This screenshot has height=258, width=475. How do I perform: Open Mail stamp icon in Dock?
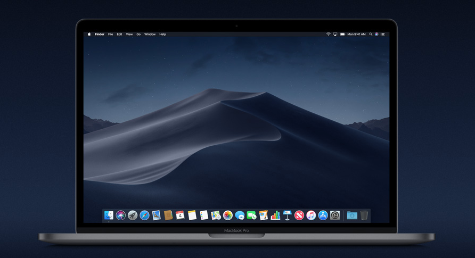(157, 215)
